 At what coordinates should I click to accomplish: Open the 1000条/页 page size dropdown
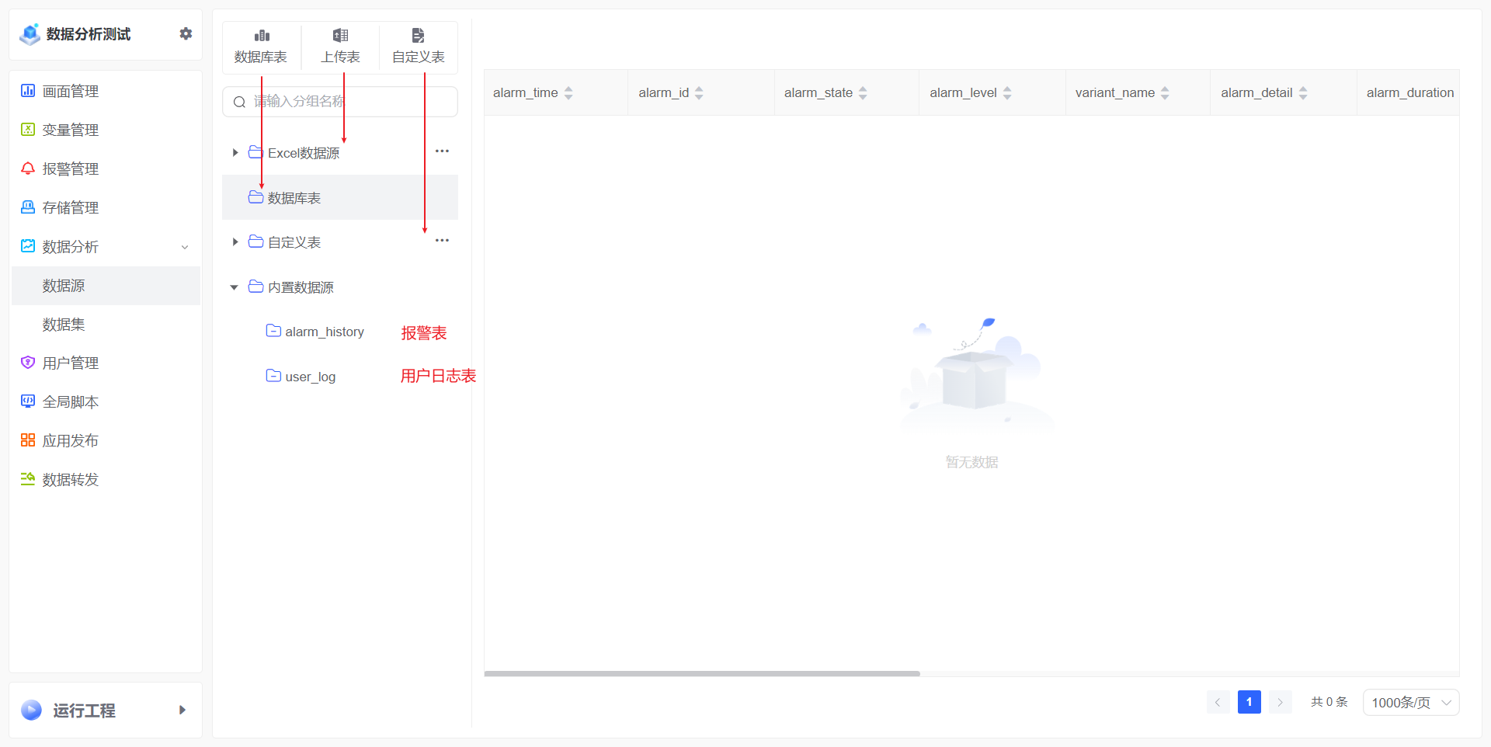(x=1410, y=703)
